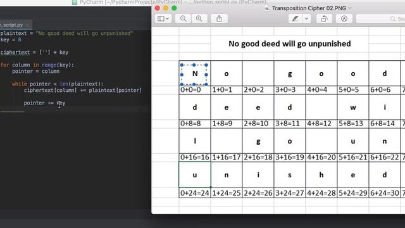Open the highlight pen options dropdown arrow
This screenshot has width=405, height=228.
306,18
